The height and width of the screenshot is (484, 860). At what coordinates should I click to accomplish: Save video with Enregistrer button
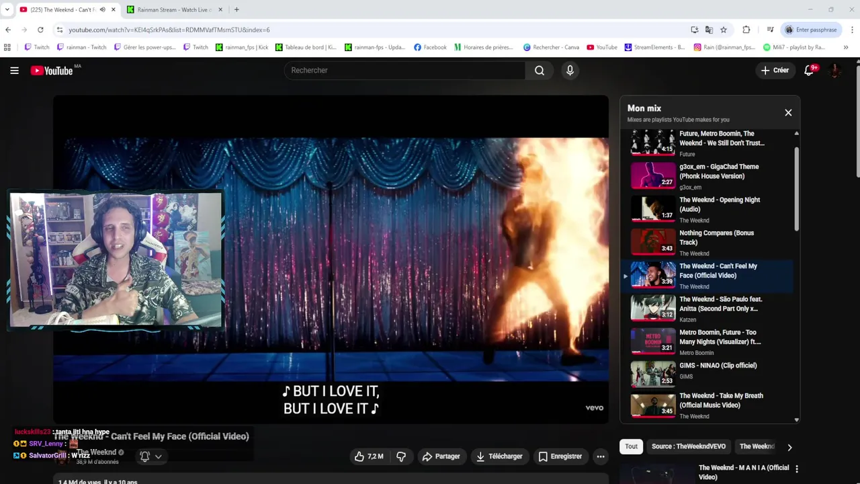pos(560,456)
